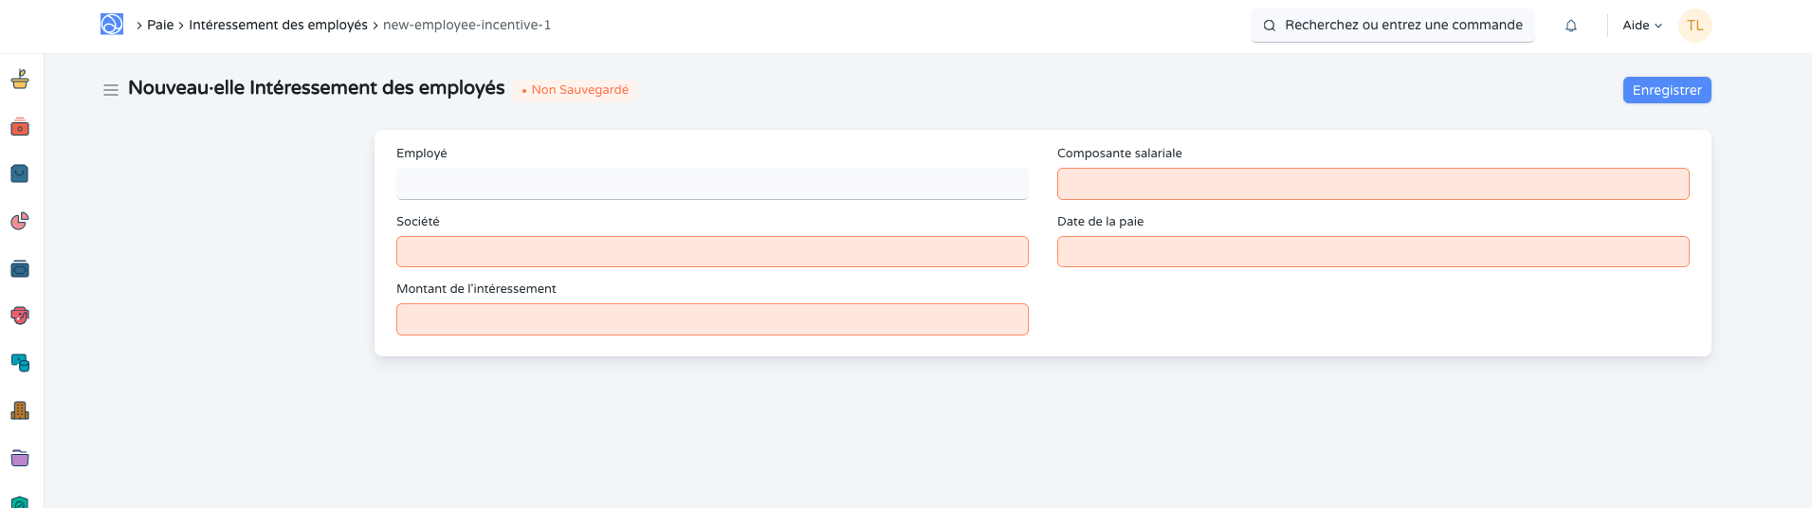Expand the Aide help dropdown

point(1642,26)
